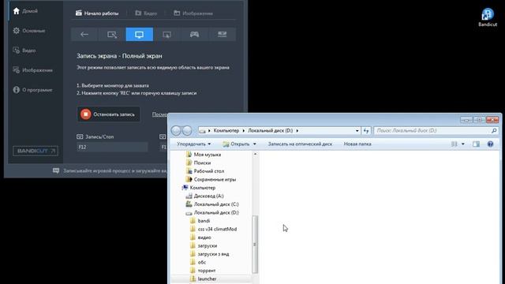Screen dimensions: 505x284
Task: Click the refresh button in Explorer
Action: (366, 131)
